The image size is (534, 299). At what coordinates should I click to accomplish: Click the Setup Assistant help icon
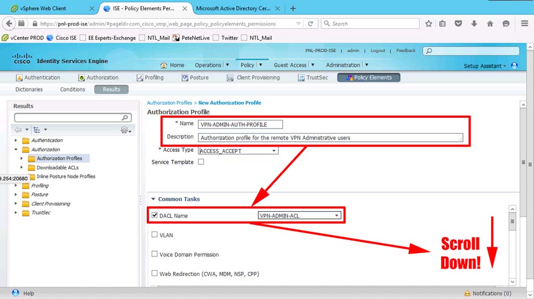pyautogui.click(x=515, y=66)
